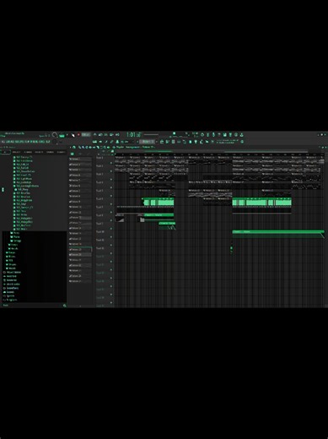The width and height of the screenshot is (328, 439).
Task: Select the playlist Slice tool
Action: click(97, 147)
